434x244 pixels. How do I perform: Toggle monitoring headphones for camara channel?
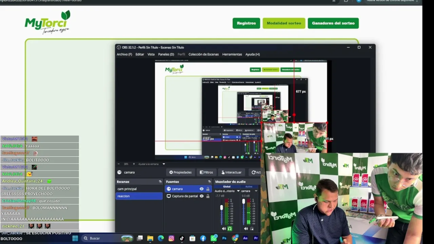click(x=252, y=229)
